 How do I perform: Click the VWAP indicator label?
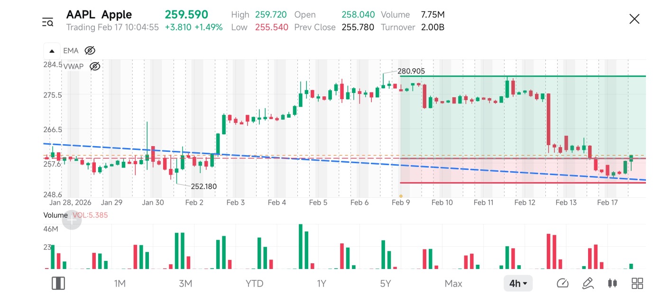pos(74,66)
